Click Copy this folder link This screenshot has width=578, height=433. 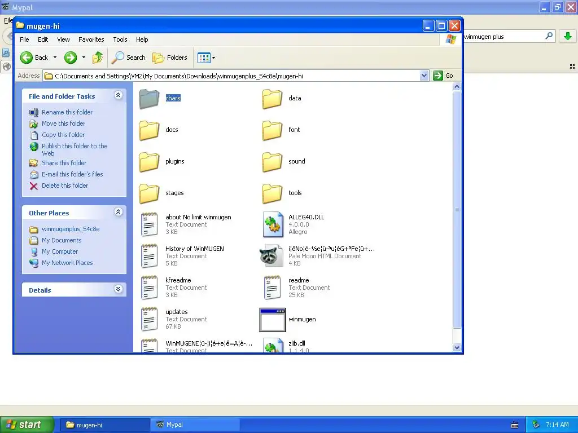(x=63, y=135)
